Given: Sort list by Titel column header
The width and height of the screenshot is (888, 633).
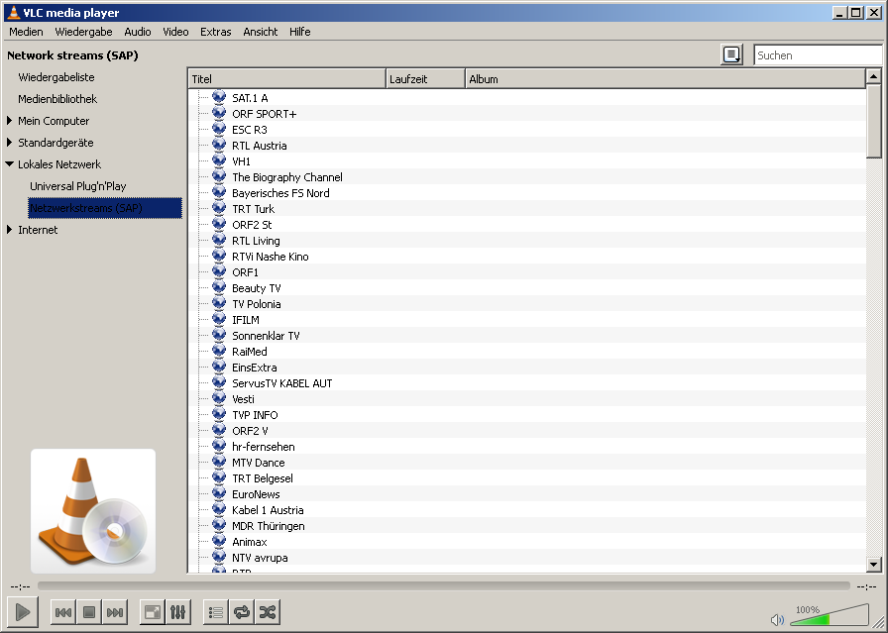Looking at the screenshot, I should point(285,79).
